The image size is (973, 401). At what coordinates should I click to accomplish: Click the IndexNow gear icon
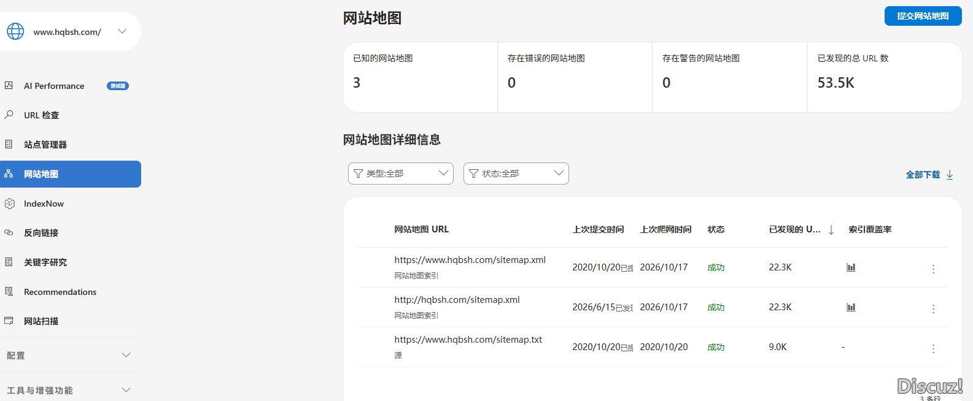point(9,204)
